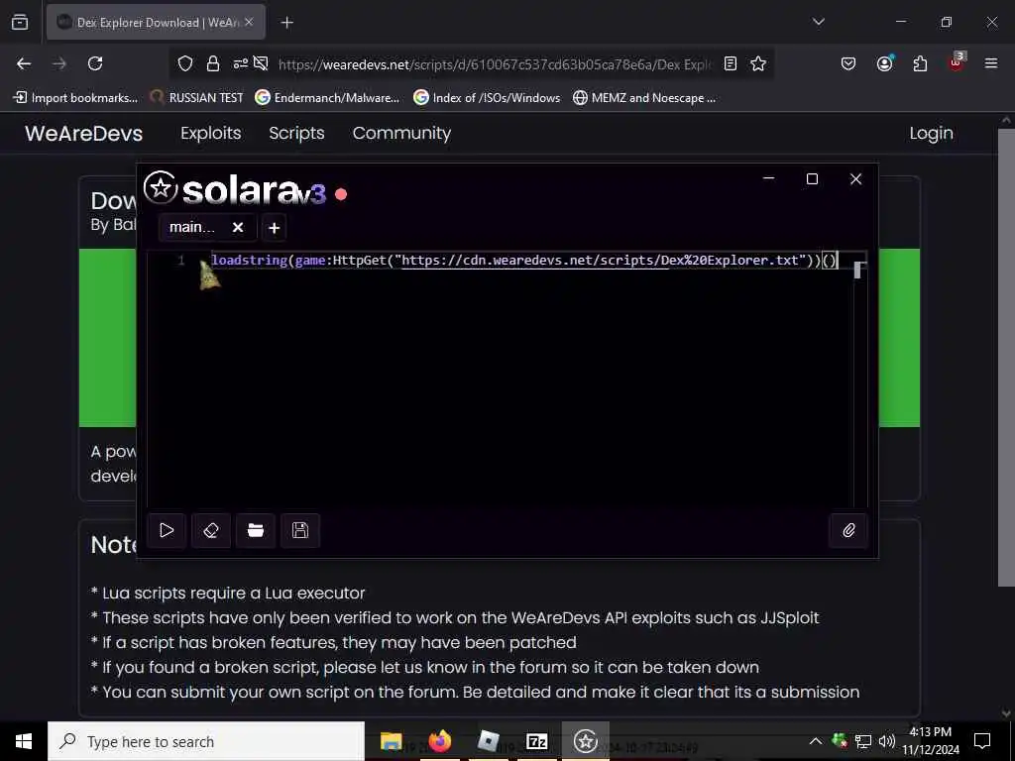Select the Dex Explorer Download browser tab

coord(156,22)
